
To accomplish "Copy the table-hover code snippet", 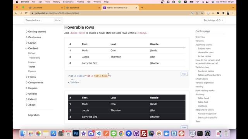I will coord(184,74).
